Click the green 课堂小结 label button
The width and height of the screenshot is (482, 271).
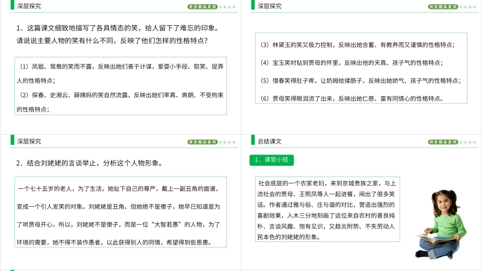(272, 160)
